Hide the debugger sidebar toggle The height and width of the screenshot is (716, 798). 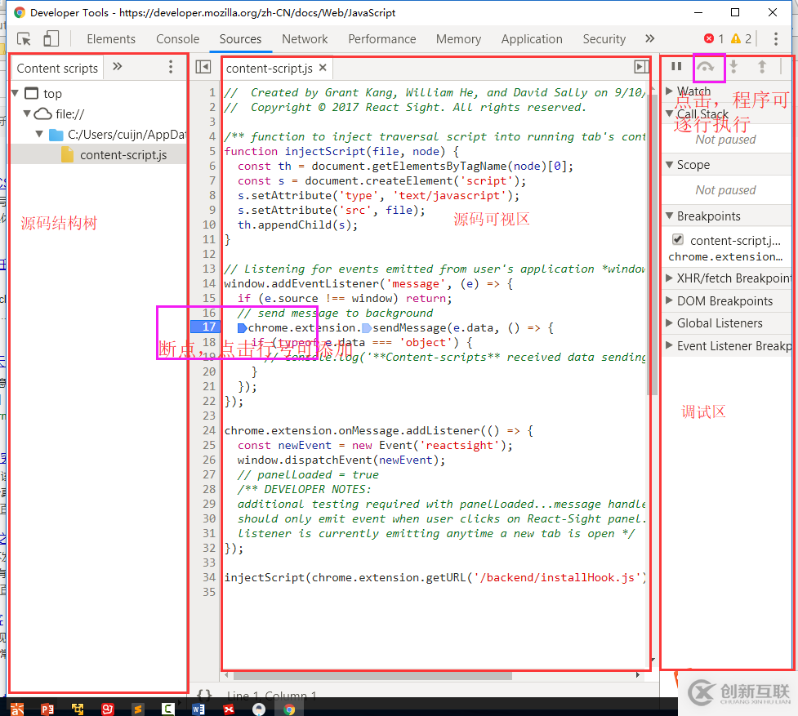(641, 67)
